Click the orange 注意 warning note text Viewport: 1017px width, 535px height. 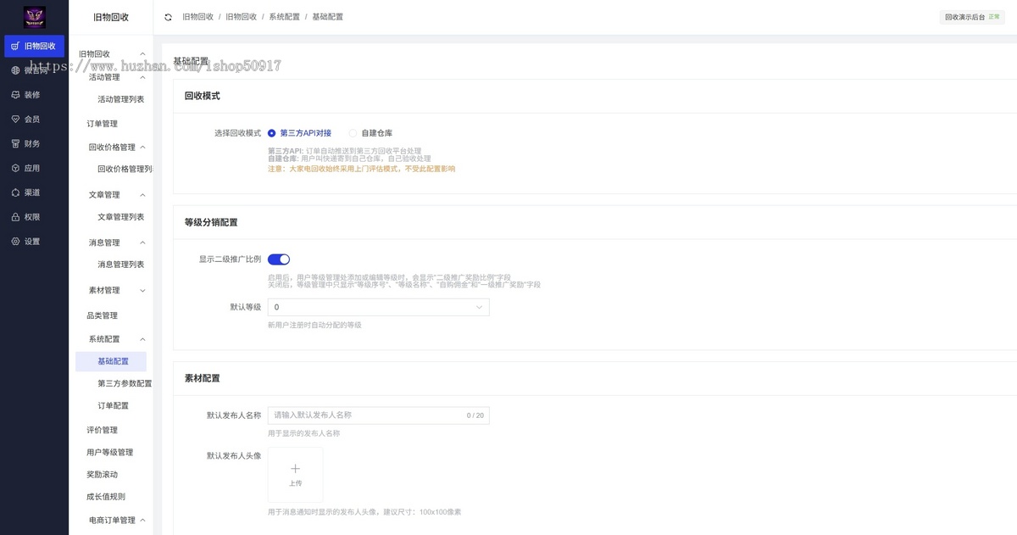[x=361, y=169]
